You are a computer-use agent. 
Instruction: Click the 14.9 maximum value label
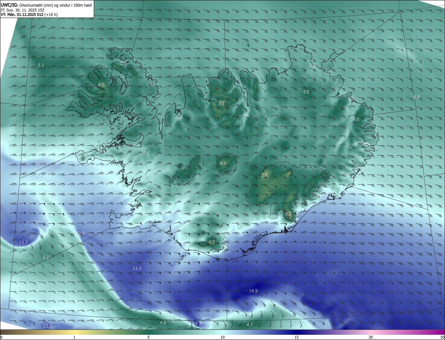253,291
